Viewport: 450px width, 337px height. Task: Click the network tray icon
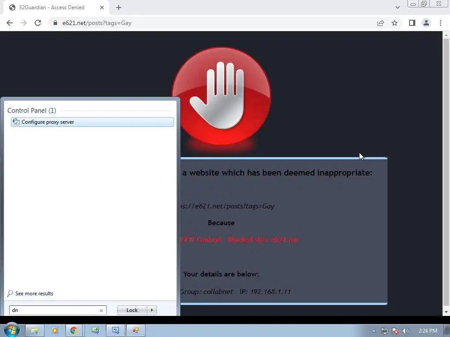click(384, 331)
